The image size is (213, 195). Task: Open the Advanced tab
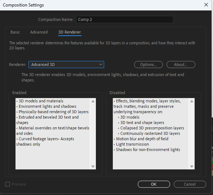(x=39, y=32)
